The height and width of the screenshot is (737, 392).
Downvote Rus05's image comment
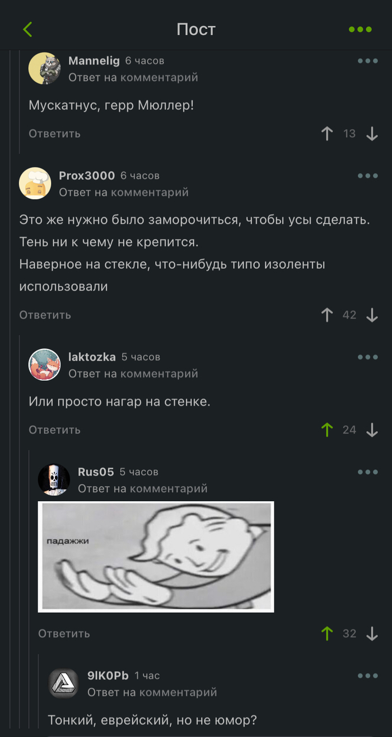click(x=372, y=634)
